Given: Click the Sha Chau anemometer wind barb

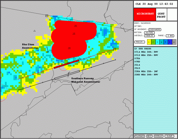Looking at the screenshot, I should [47, 50].
